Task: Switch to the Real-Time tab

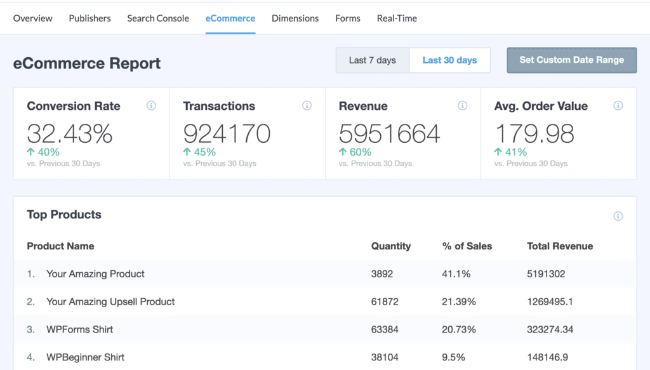Action: pos(397,18)
